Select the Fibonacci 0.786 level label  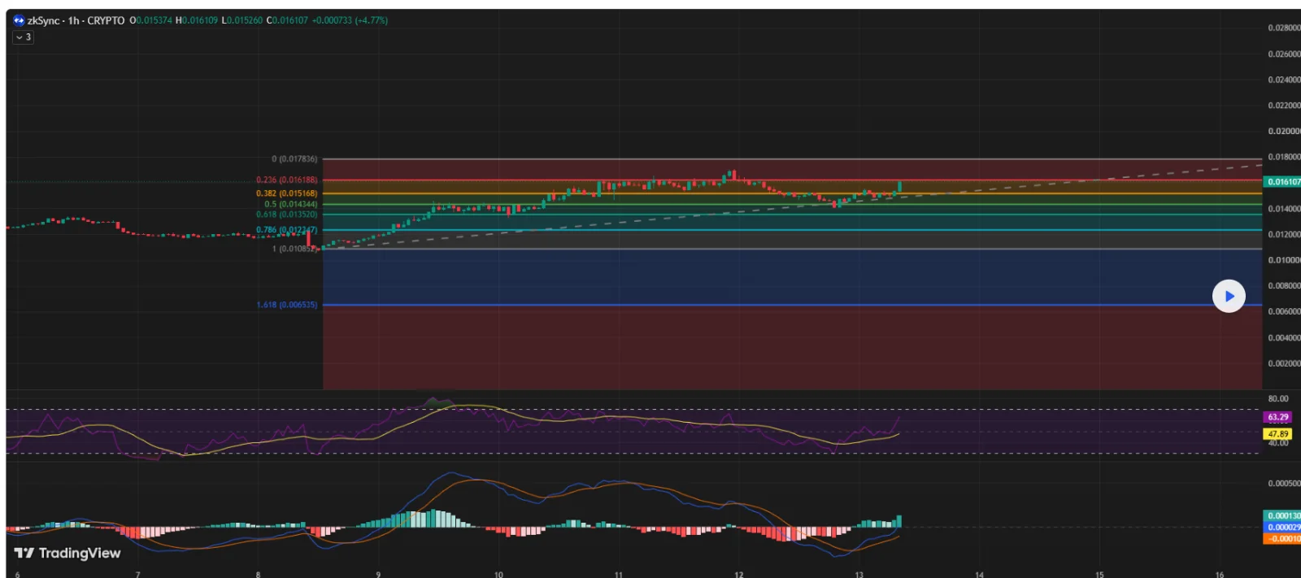coord(287,230)
